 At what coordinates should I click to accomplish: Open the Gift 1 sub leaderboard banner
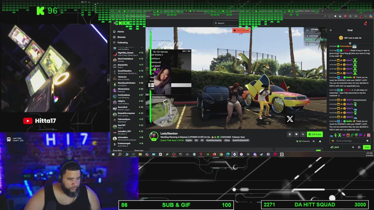(x=350, y=38)
